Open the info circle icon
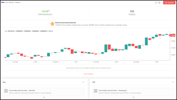Image resolution: width=177 pixels, height=100 pixels. 156,2
